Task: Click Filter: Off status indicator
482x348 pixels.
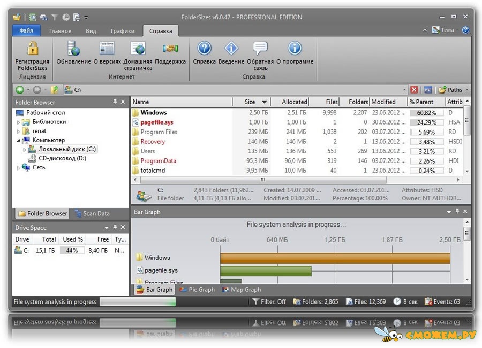Action: [x=269, y=301]
